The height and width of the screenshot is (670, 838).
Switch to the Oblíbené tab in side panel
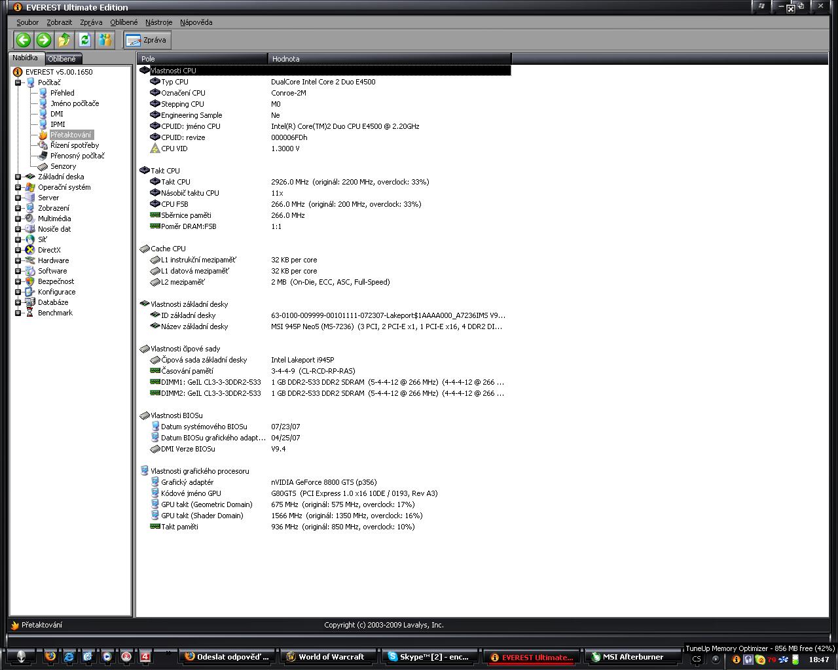click(62, 59)
